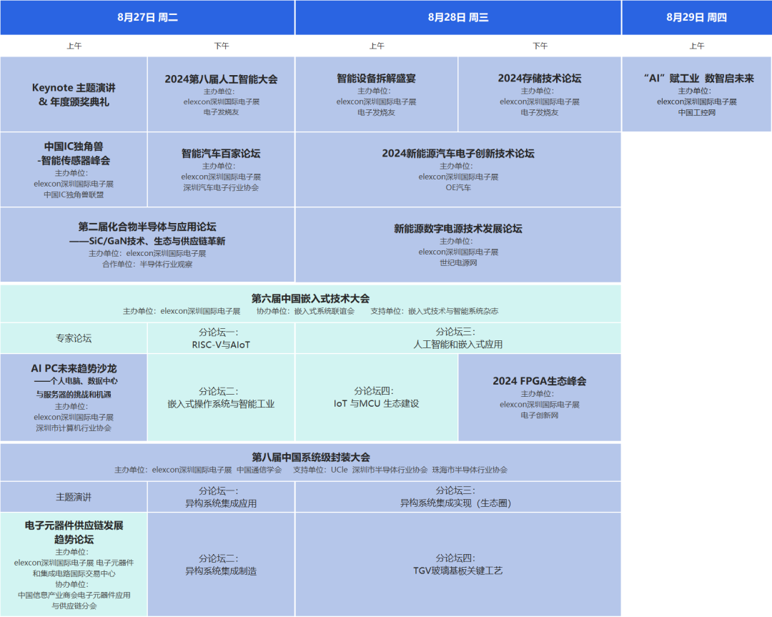Image resolution: width=772 pixels, height=617 pixels.
Task: Select the 8月28日 周三 date header
Action: [457, 17]
